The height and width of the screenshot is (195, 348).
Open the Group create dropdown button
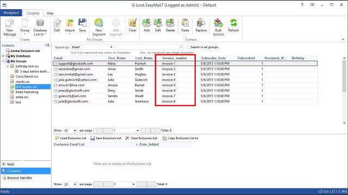pyautogui.click(x=24, y=28)
